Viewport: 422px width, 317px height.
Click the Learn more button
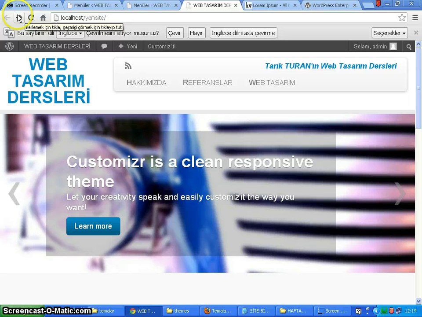[93, 226]
